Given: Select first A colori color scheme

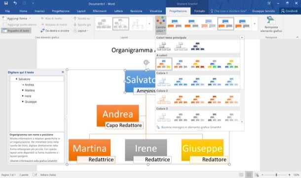Looking at the screenshot, I should coord(164,64).
